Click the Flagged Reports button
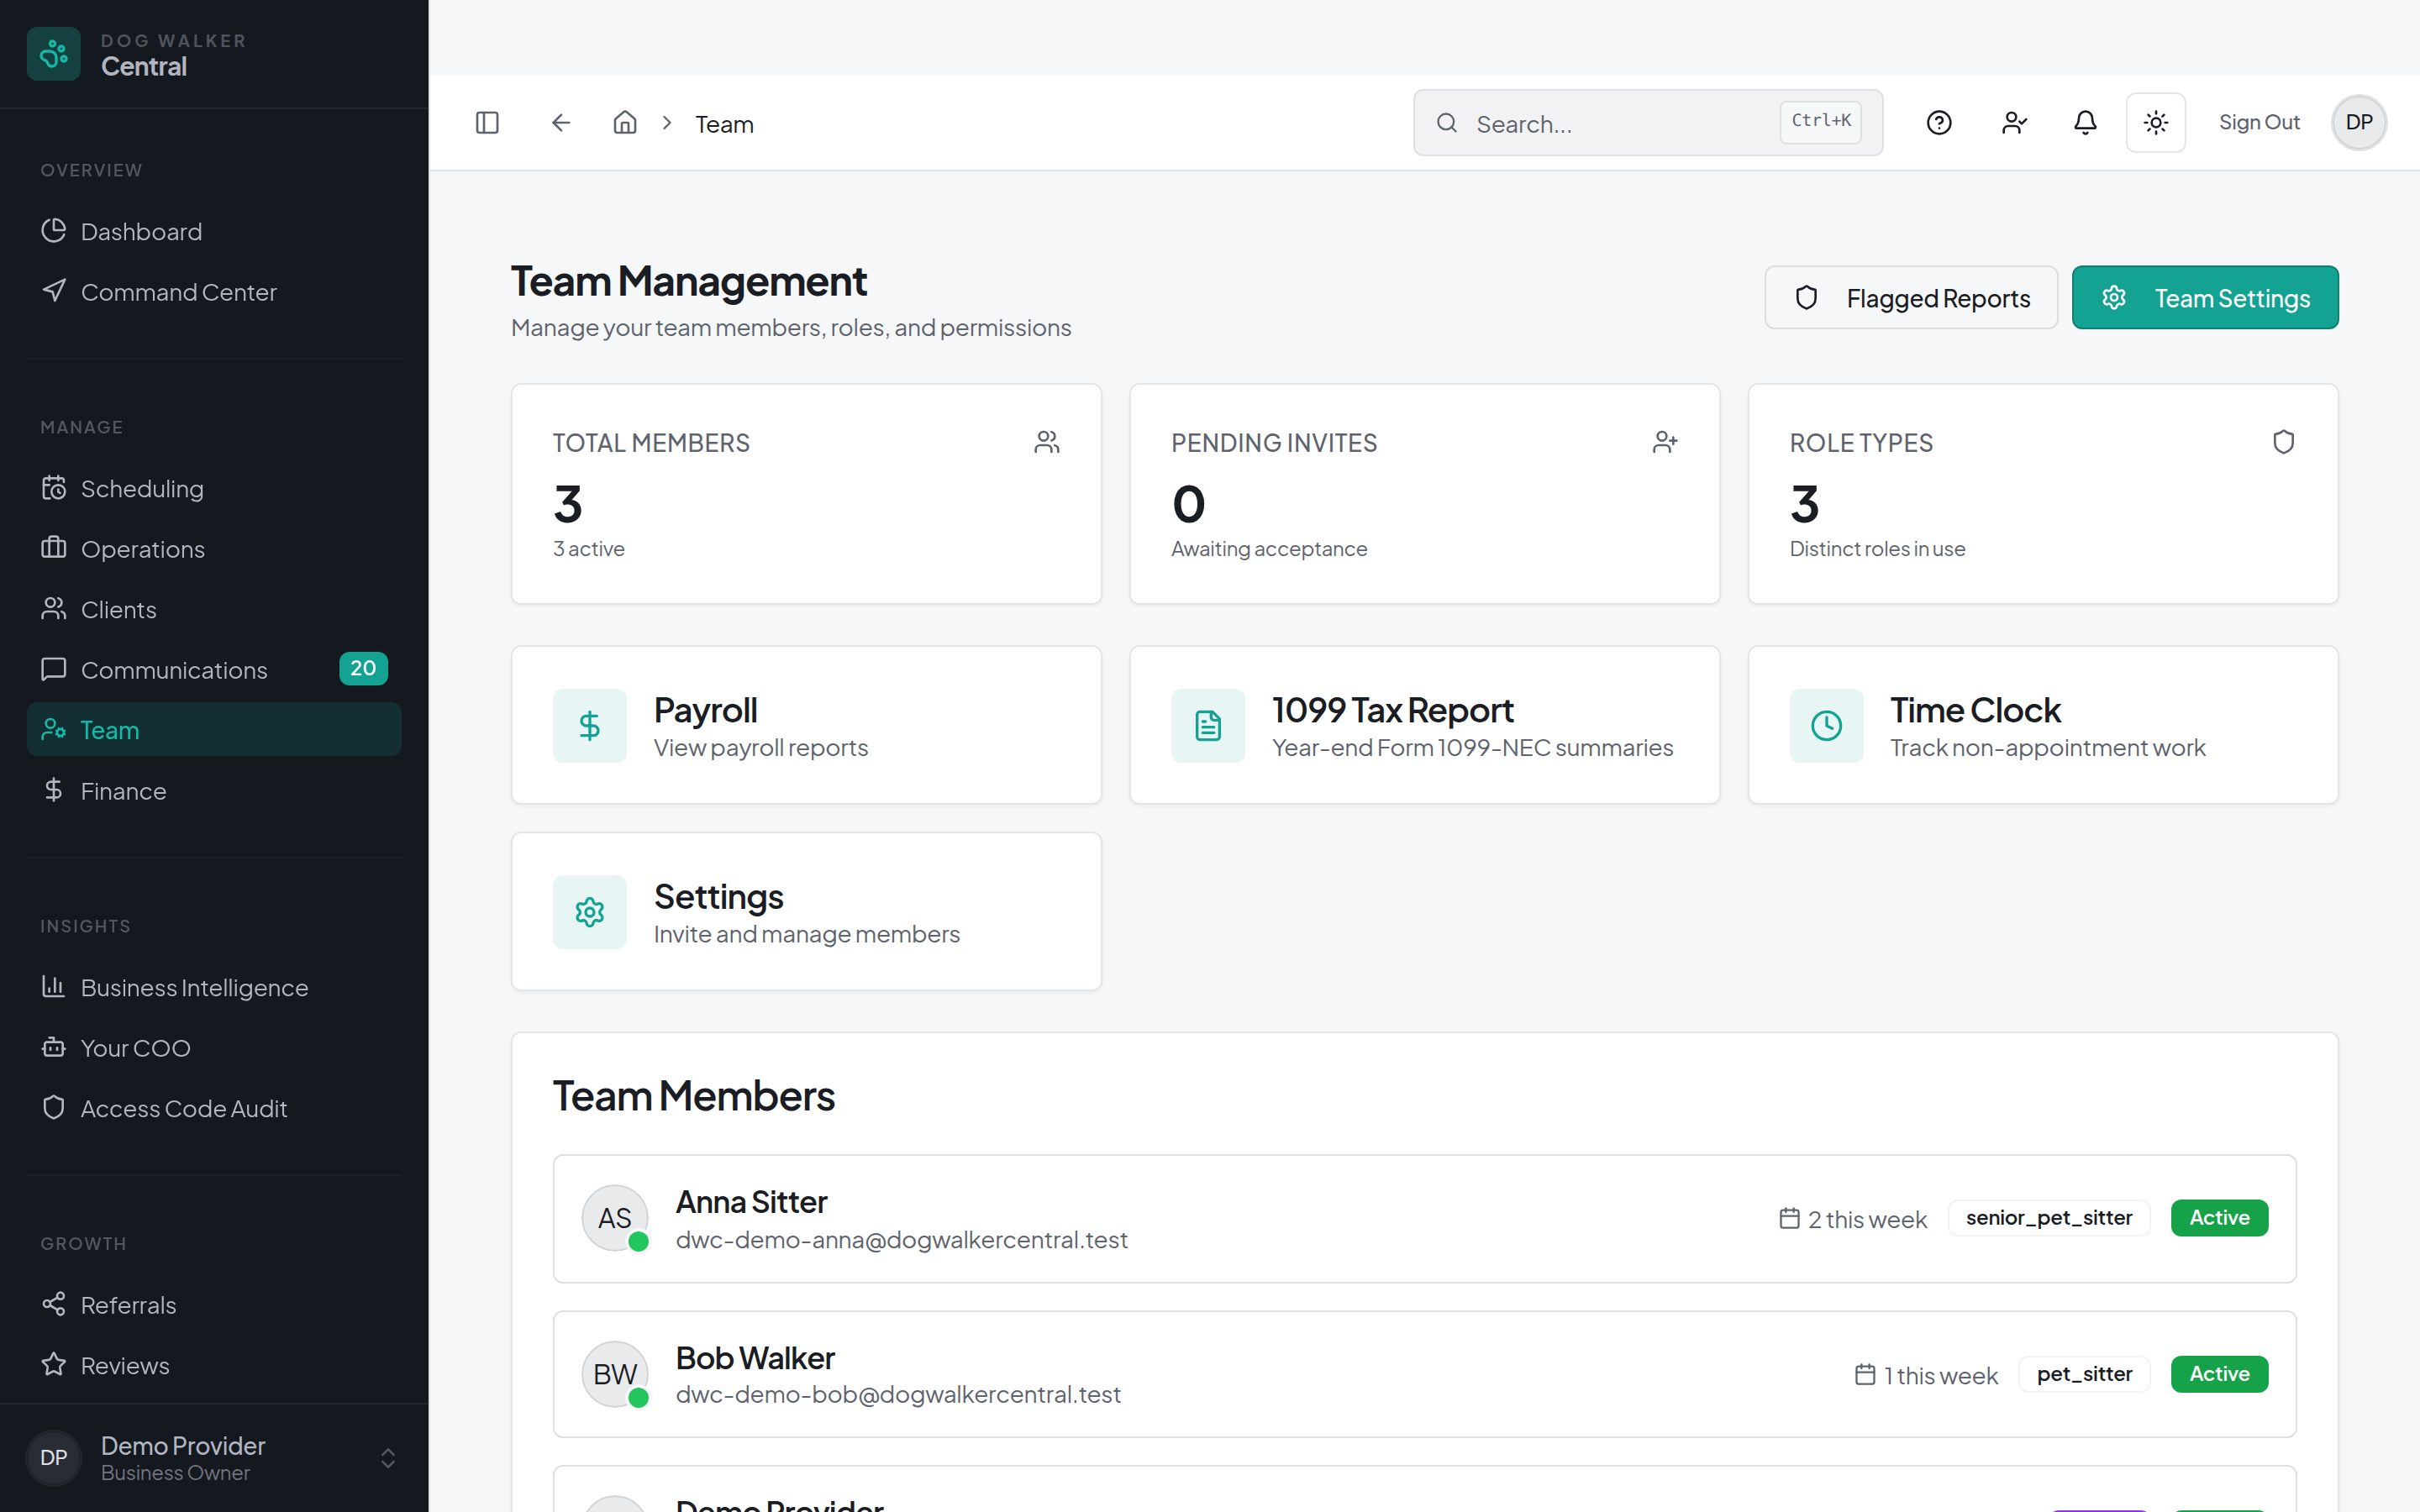2420x1512 pixels. tap(1911, 297)
